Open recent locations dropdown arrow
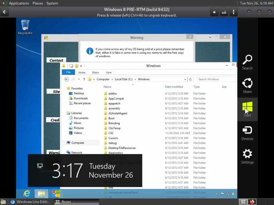Viewport: 274px width, 205px height. point(79,79)
